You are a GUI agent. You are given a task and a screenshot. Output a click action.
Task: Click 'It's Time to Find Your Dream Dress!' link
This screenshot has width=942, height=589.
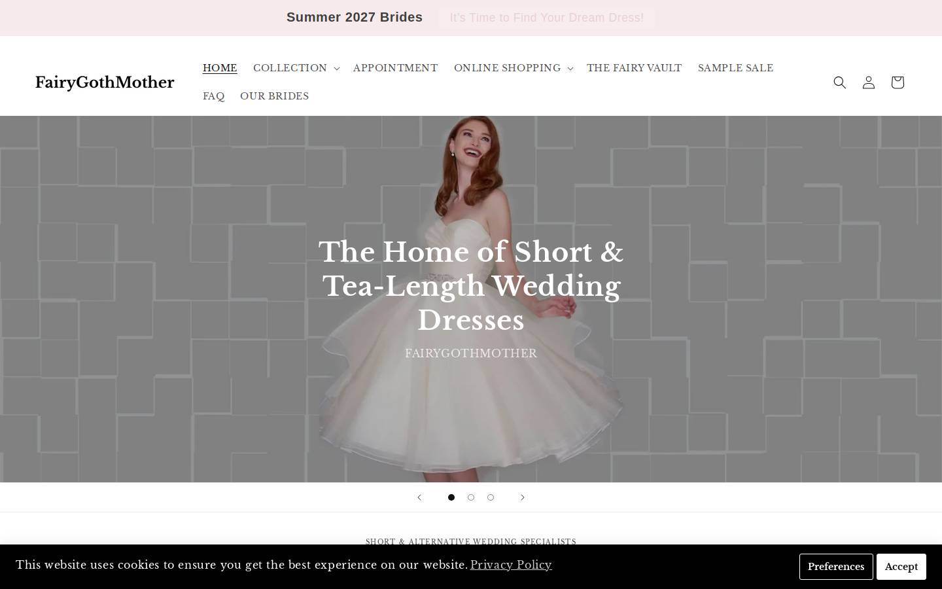tap(547, 18)
